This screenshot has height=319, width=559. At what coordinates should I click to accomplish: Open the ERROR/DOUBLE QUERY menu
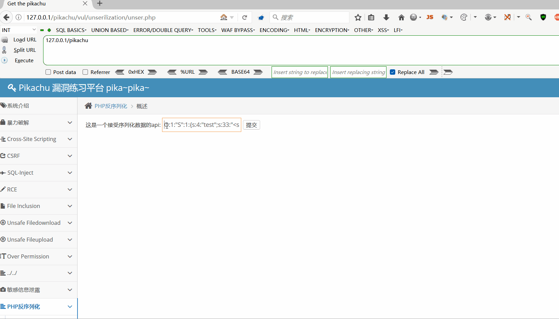pyautogui.click(x=163, y=30)
